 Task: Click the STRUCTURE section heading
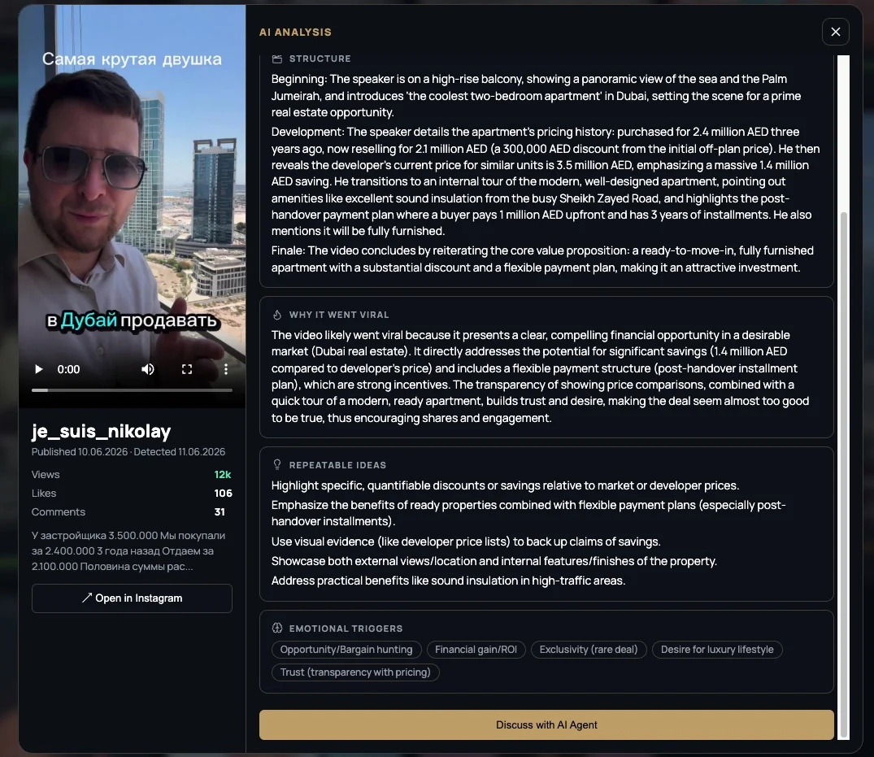(320, 59)
